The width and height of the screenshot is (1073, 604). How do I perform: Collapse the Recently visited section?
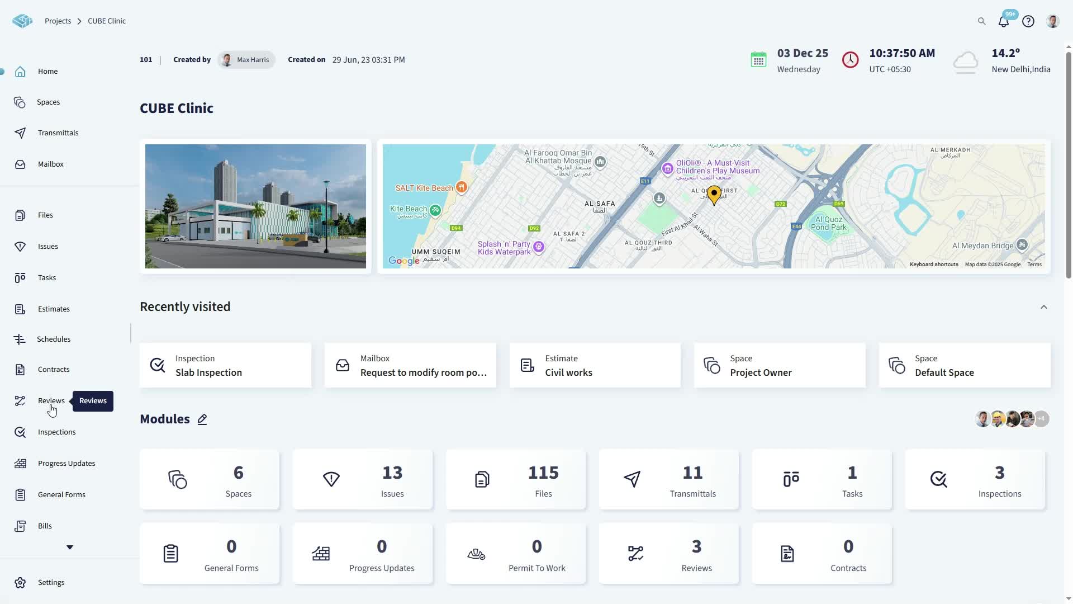tap(1043, 307)
